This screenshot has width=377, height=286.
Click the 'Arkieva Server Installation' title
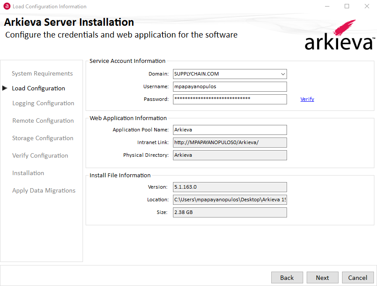69,22
